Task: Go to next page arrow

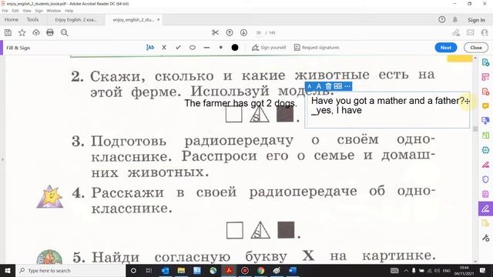Action: point(243,32)
